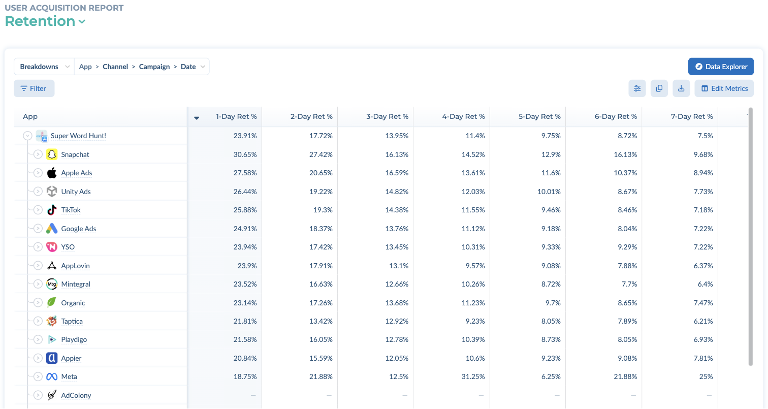Click the download report icon
Viewport: 768px width, 409px height.
[681, 88]
